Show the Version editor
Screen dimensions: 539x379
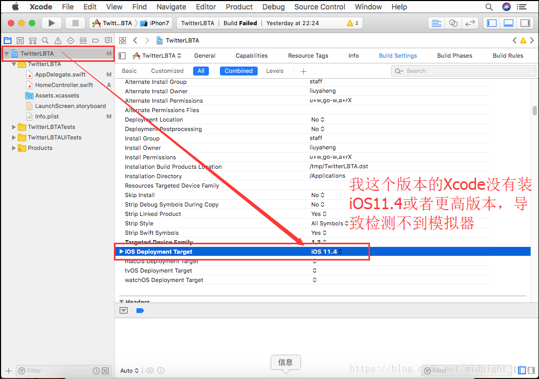(x=470, y=23)
